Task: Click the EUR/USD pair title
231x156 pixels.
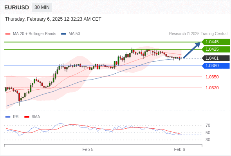Action: 17,7
